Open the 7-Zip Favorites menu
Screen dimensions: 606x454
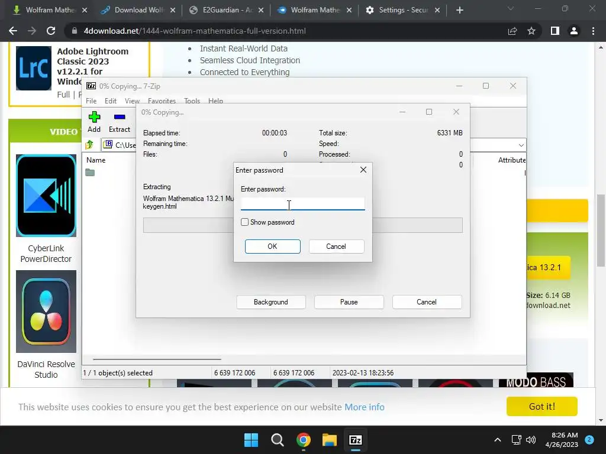(162, 100)
